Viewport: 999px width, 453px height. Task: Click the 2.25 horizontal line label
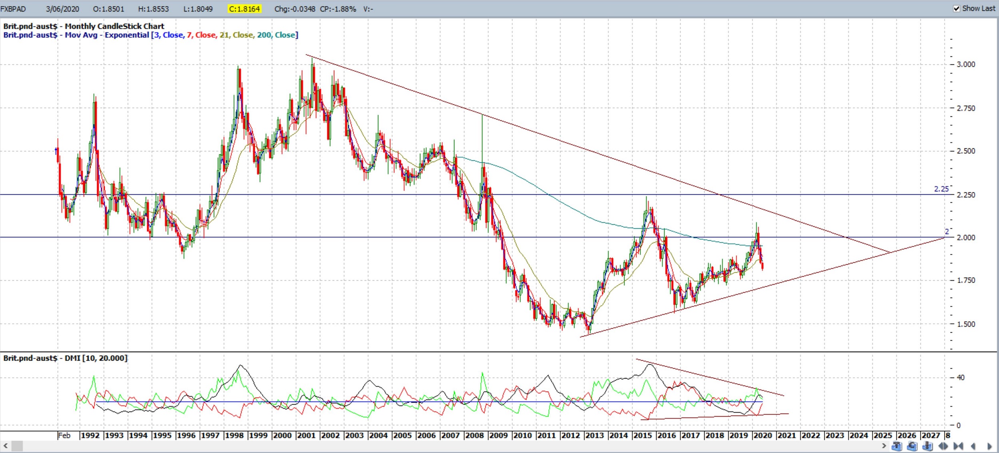coord(941,189)
